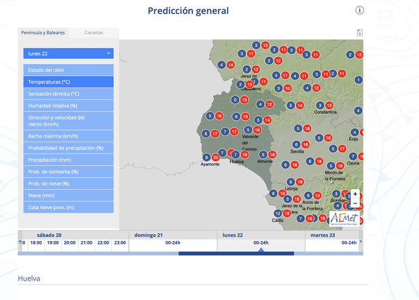Click the information icon beside Predicción general
This screenshot has width=419, height=300.
point(359,10)
